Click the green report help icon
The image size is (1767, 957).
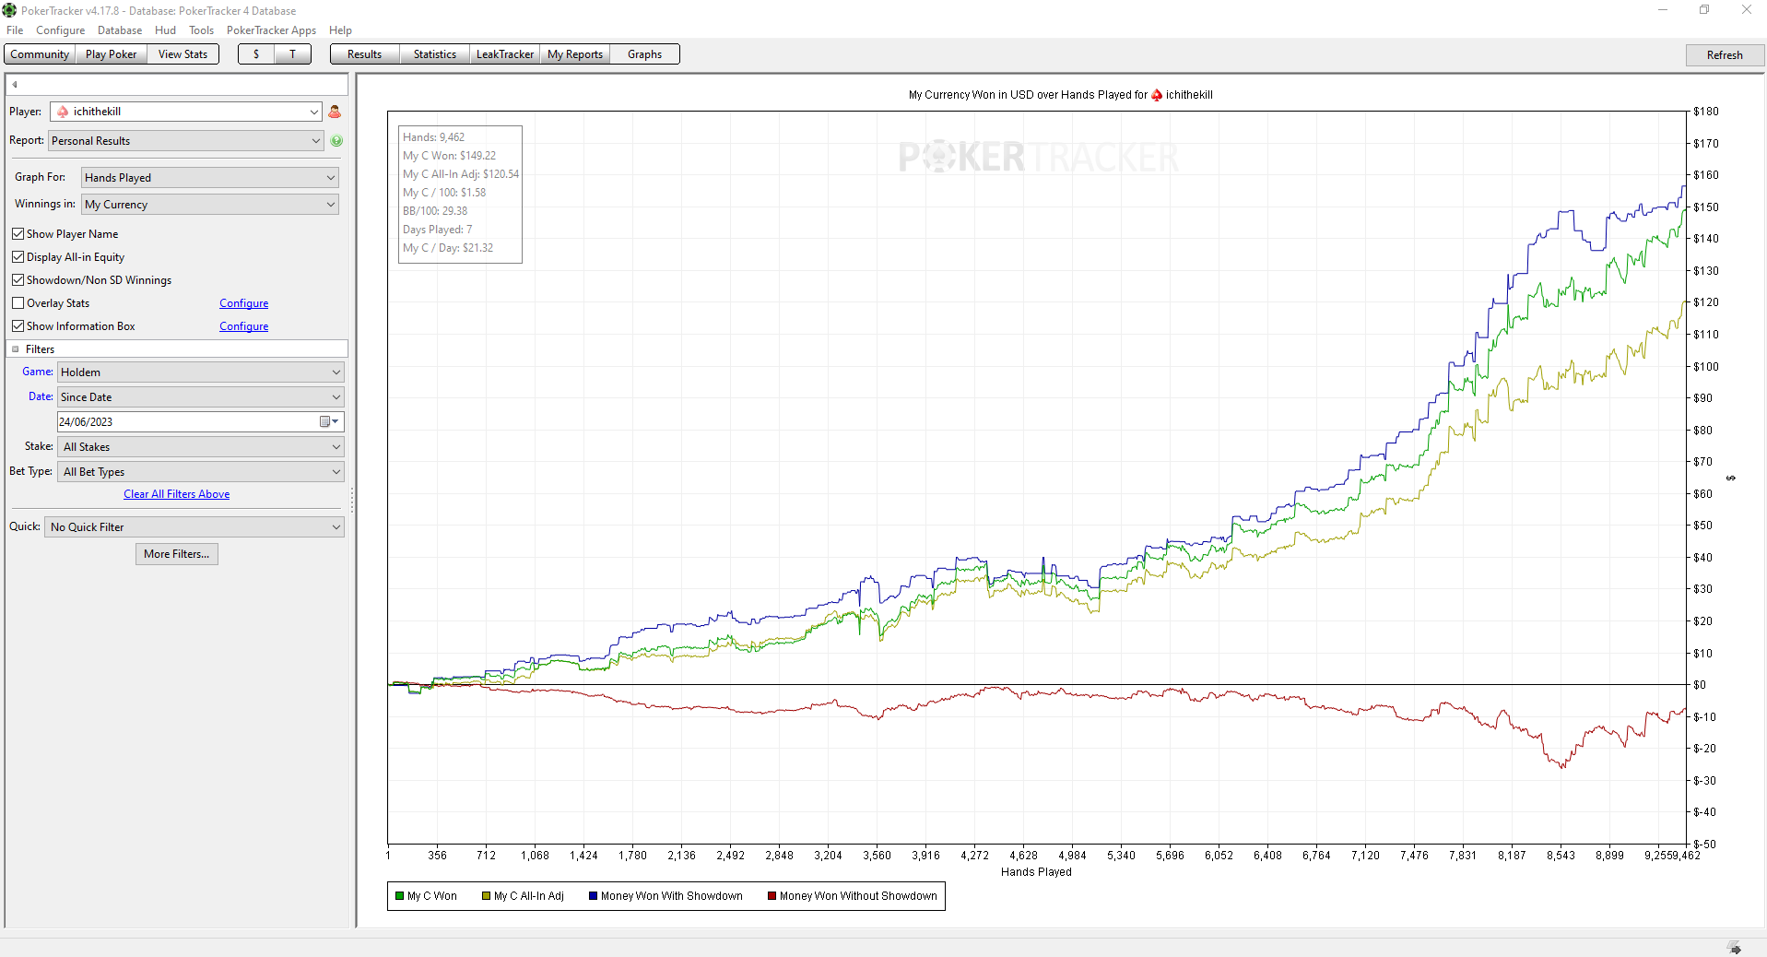(x=336, y=141)
